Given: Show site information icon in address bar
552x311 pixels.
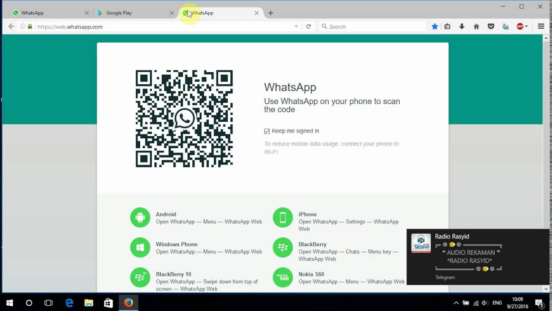Looking at the screenshot, I should [x=22, y=27].
